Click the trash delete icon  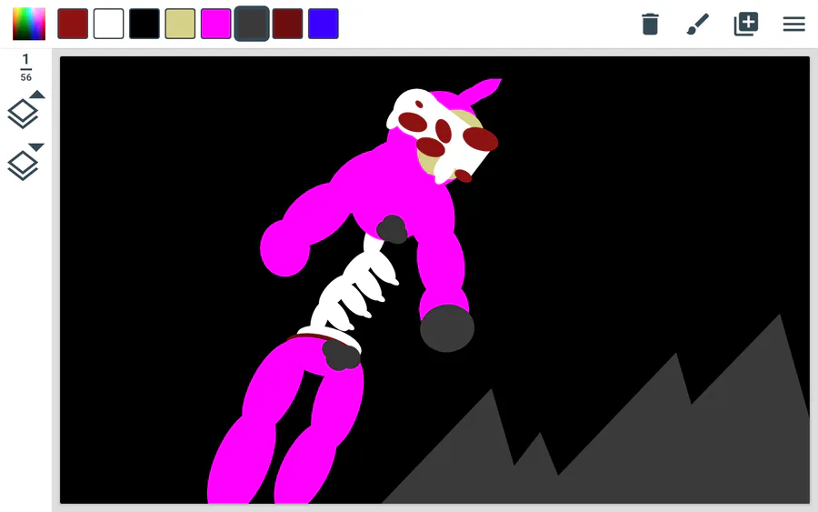[650, 24]
